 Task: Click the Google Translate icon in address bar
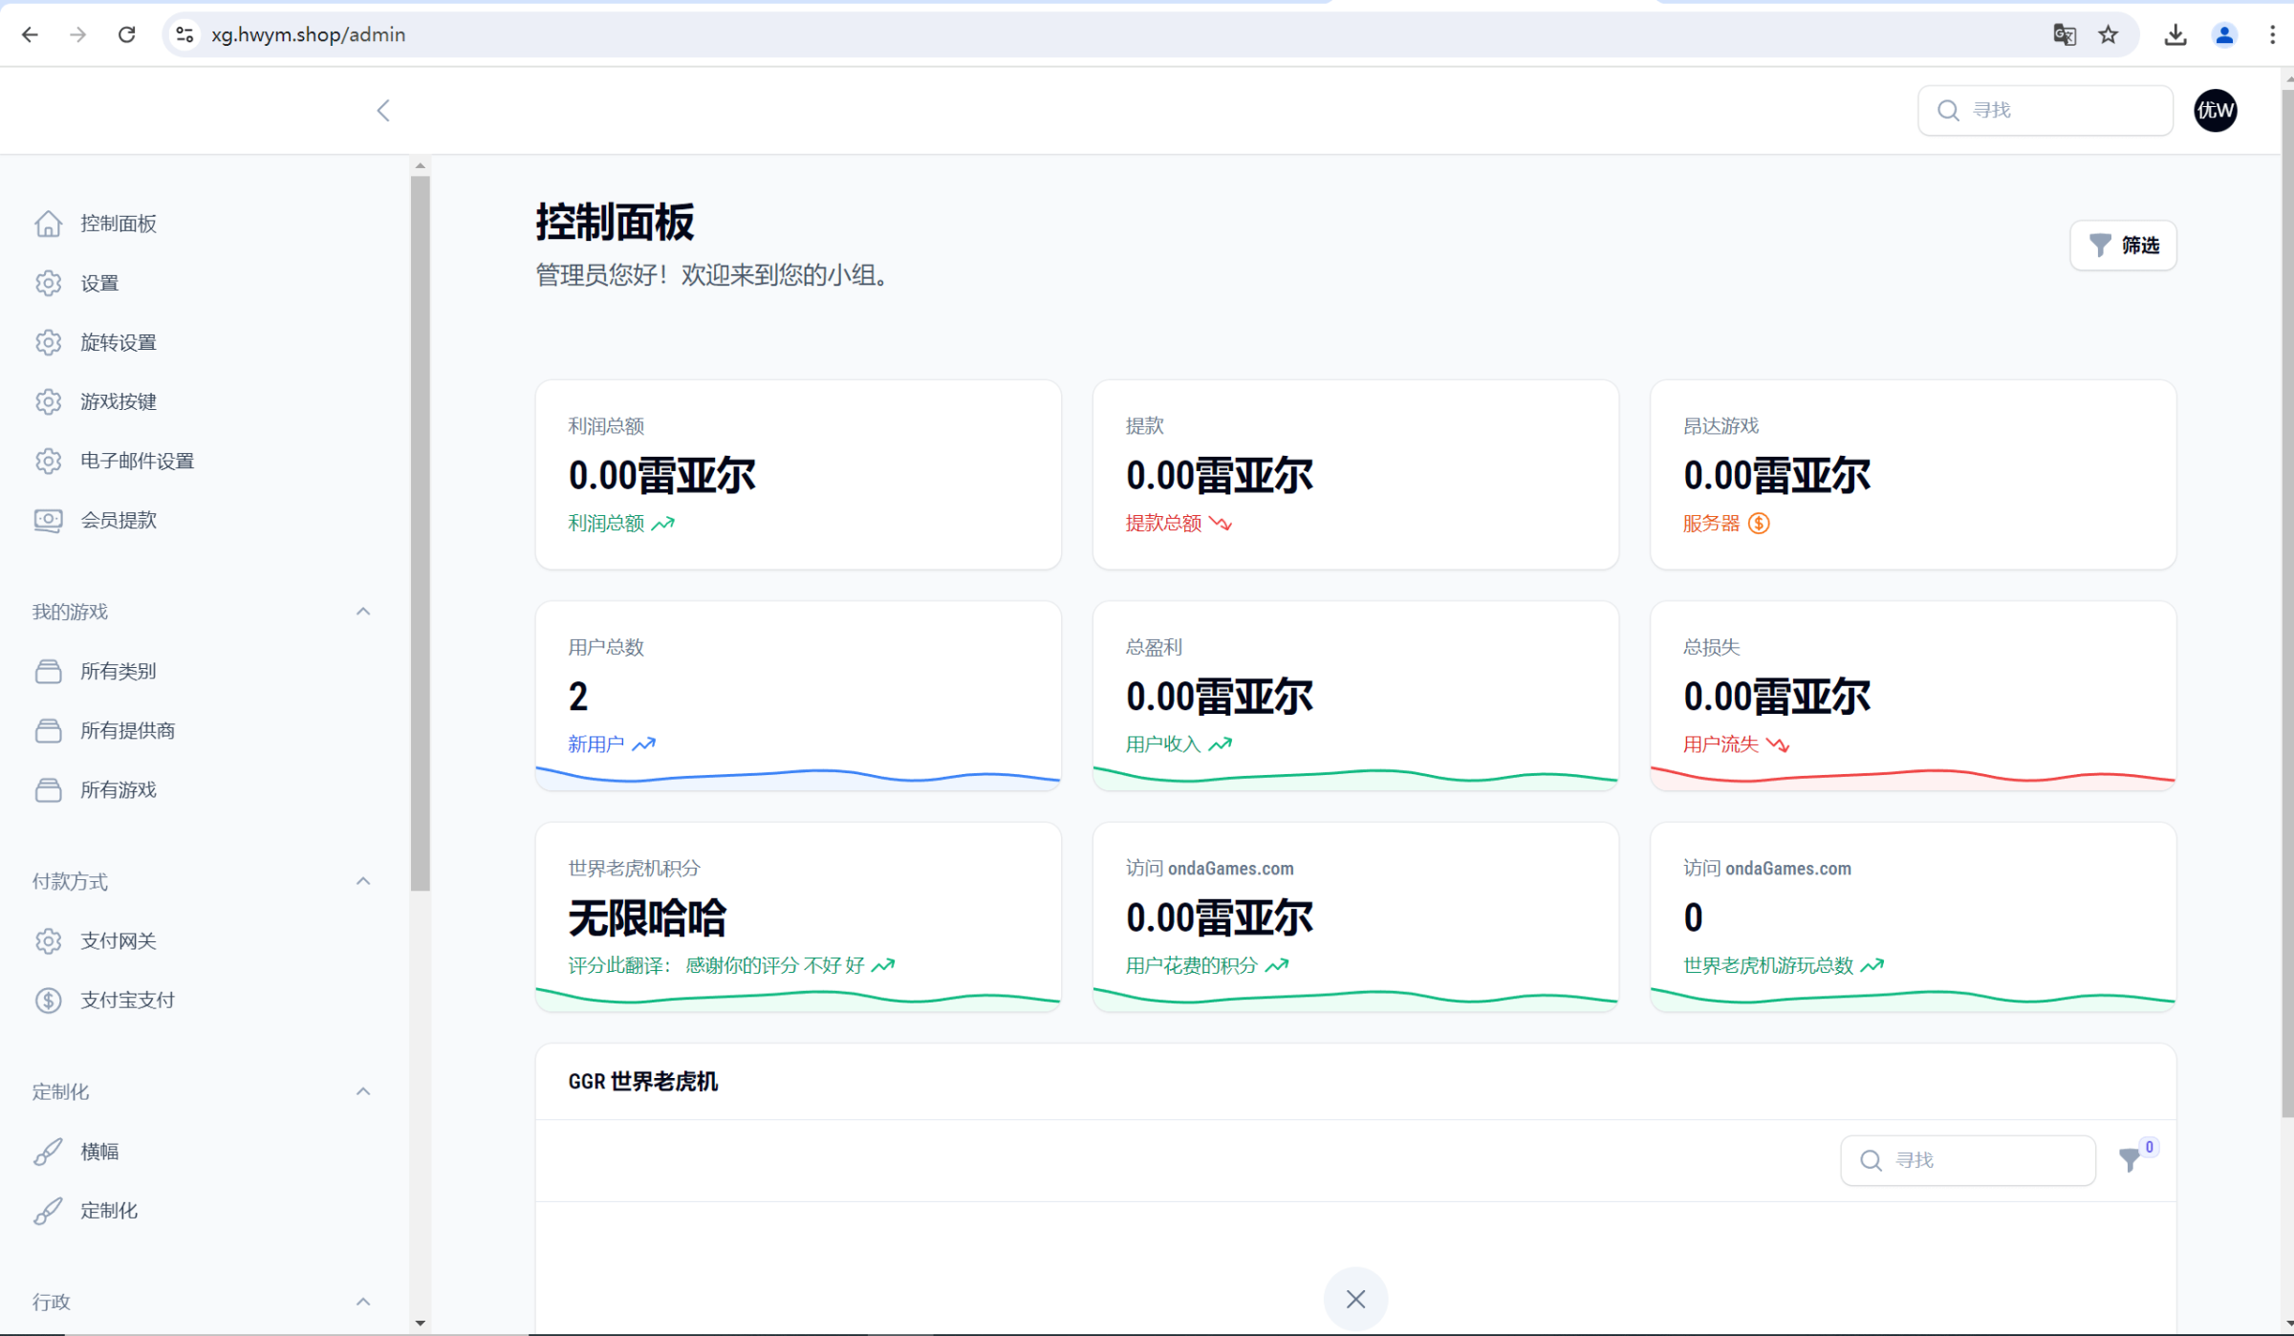pos(2064,35)
